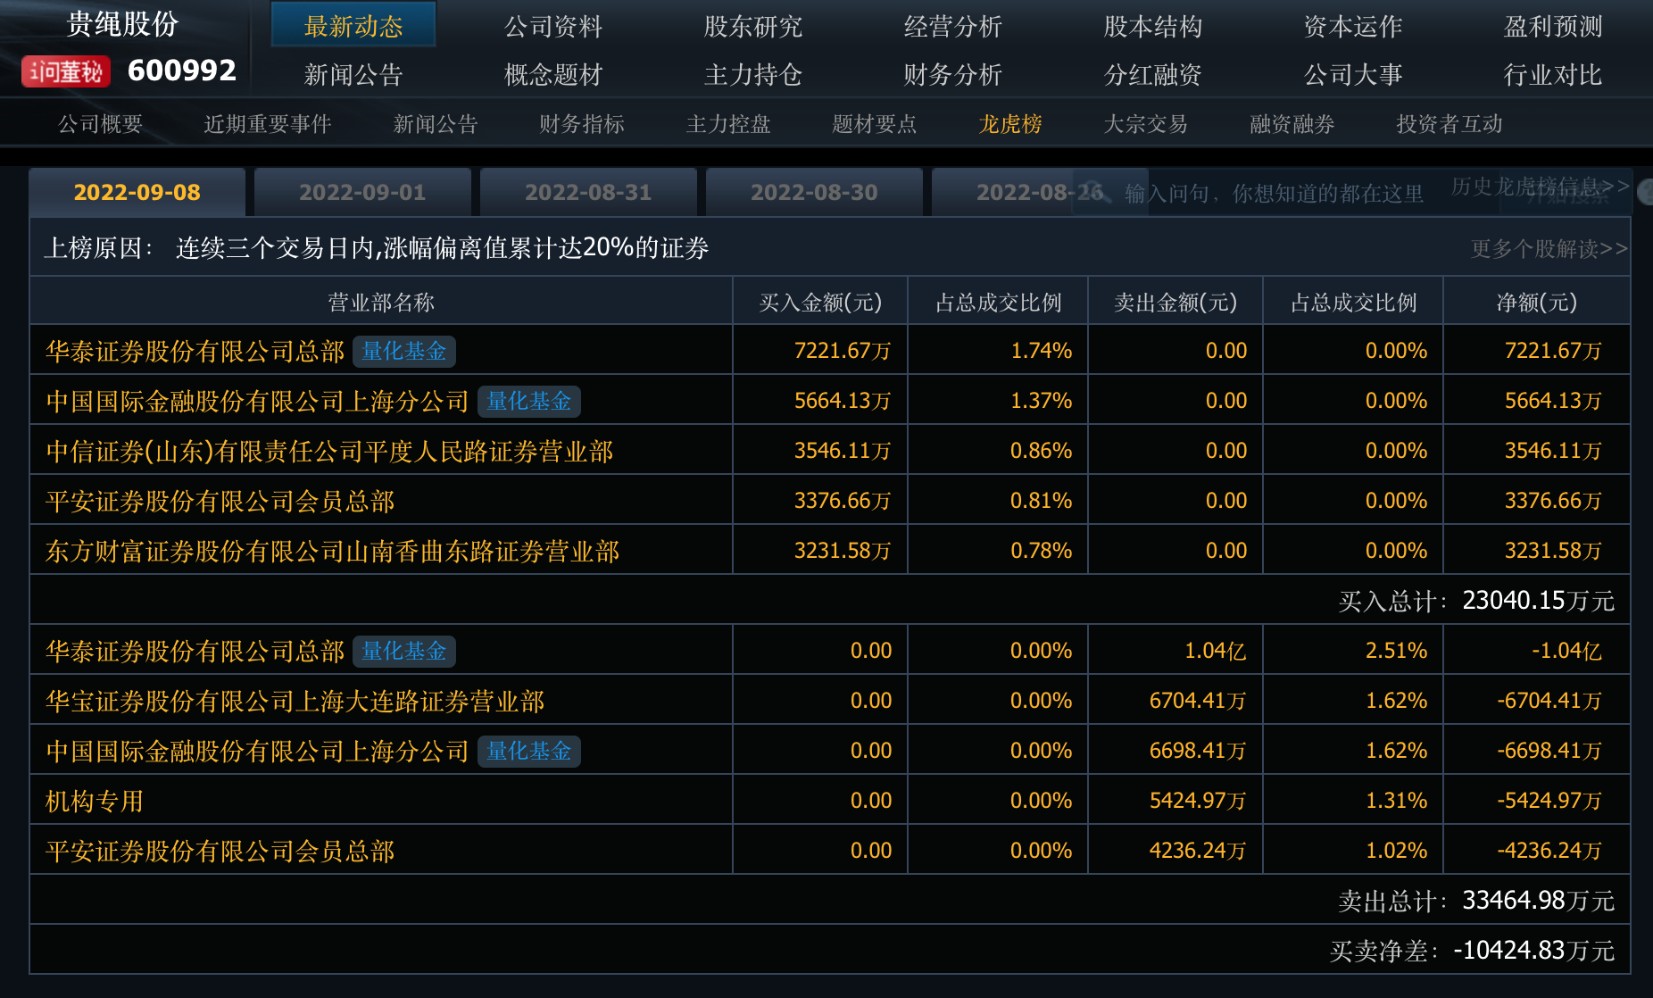The image size is (1653, 998).
Task: Open 公司大事
Action: tap(1353, 74)
